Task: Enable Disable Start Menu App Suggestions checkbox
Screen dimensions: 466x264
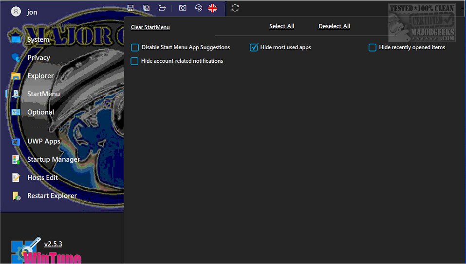Action: pyautogui.click(x=135, y=48)
